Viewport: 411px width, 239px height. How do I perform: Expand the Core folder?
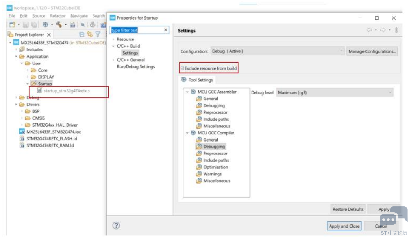(x=28, y=70)
